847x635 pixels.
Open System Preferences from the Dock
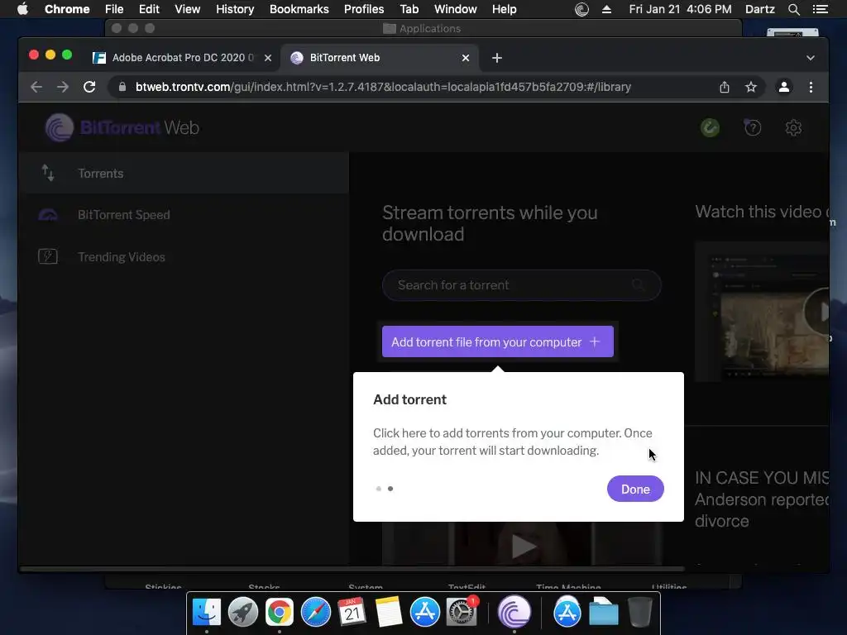(462, 613)
